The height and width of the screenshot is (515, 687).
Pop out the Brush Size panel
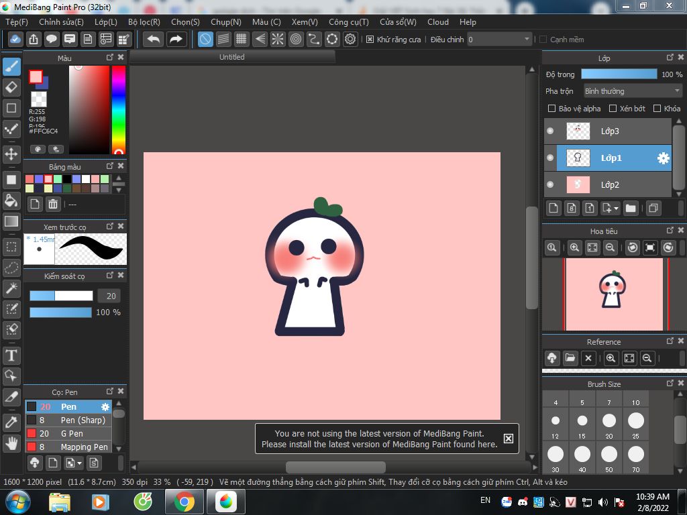[x=670, y=383]
